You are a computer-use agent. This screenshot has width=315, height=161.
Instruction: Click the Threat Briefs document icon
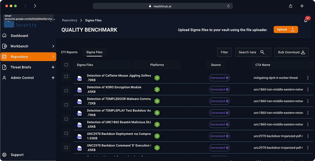pyautogui.click(x=4, y=67)
